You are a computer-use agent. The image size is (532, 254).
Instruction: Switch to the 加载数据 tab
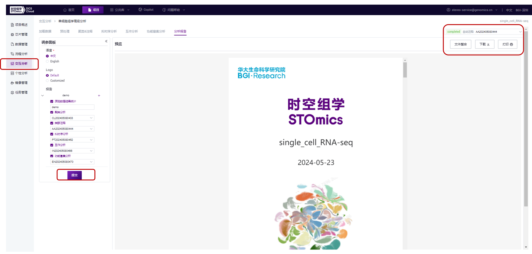pos(45,31)
